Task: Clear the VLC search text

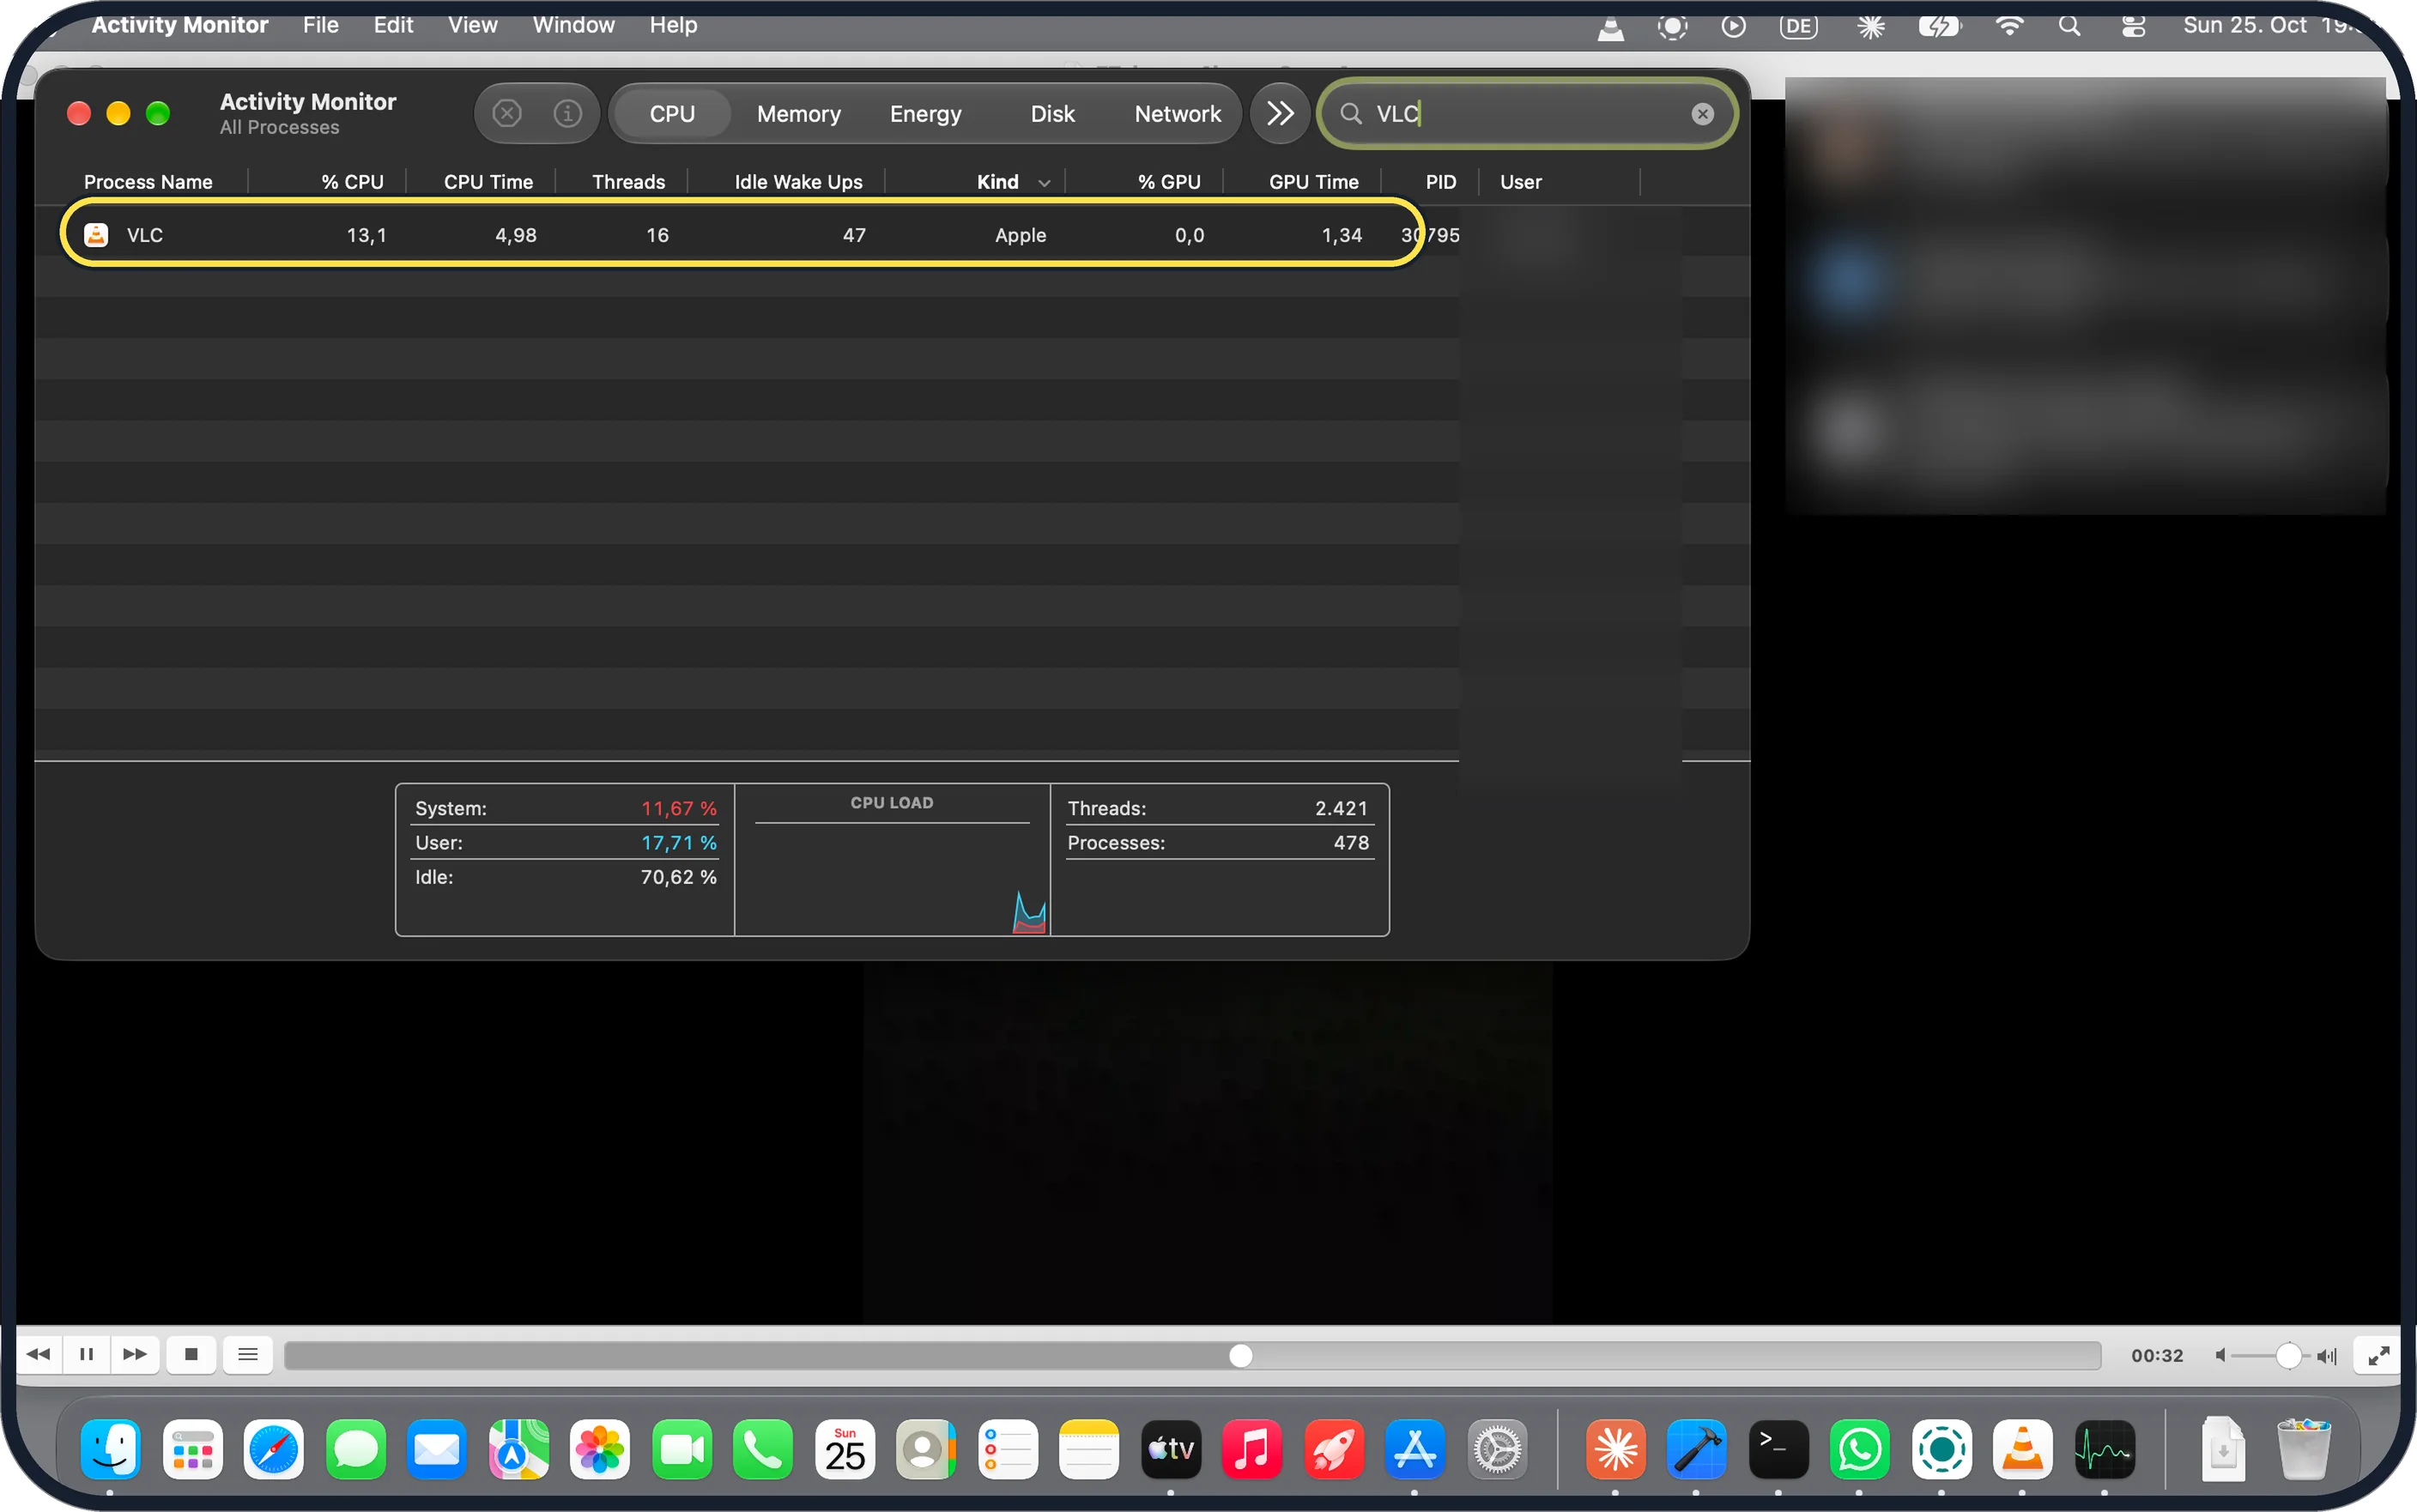Action: 1702,114
